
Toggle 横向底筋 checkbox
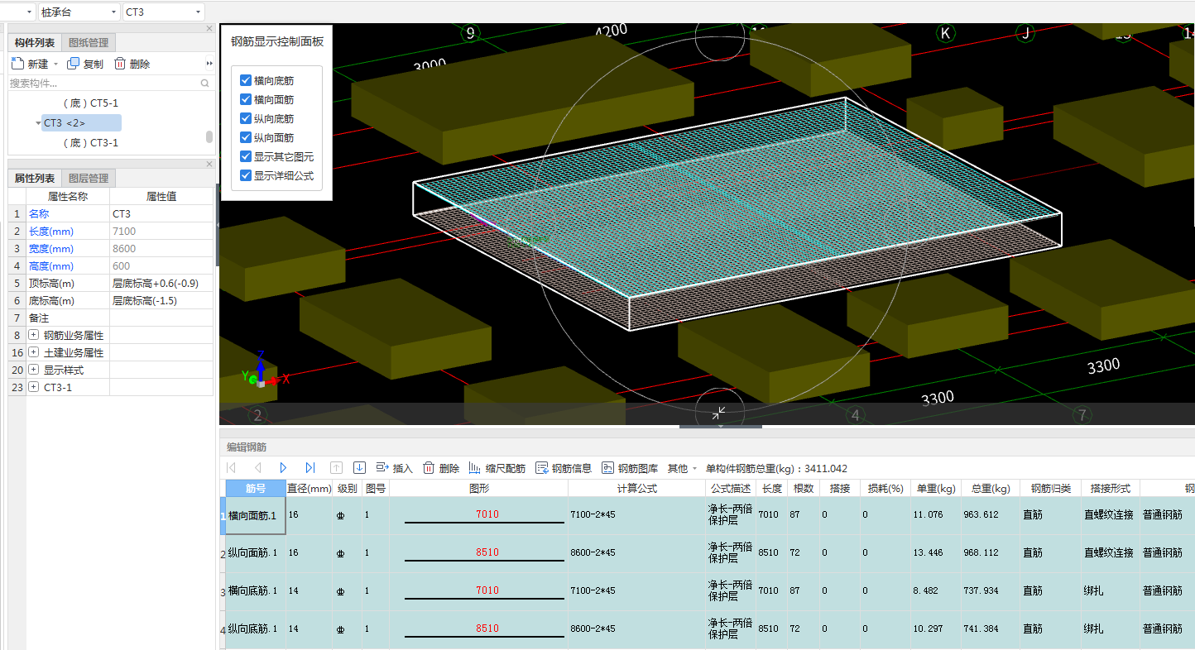(x=246, y=80)
